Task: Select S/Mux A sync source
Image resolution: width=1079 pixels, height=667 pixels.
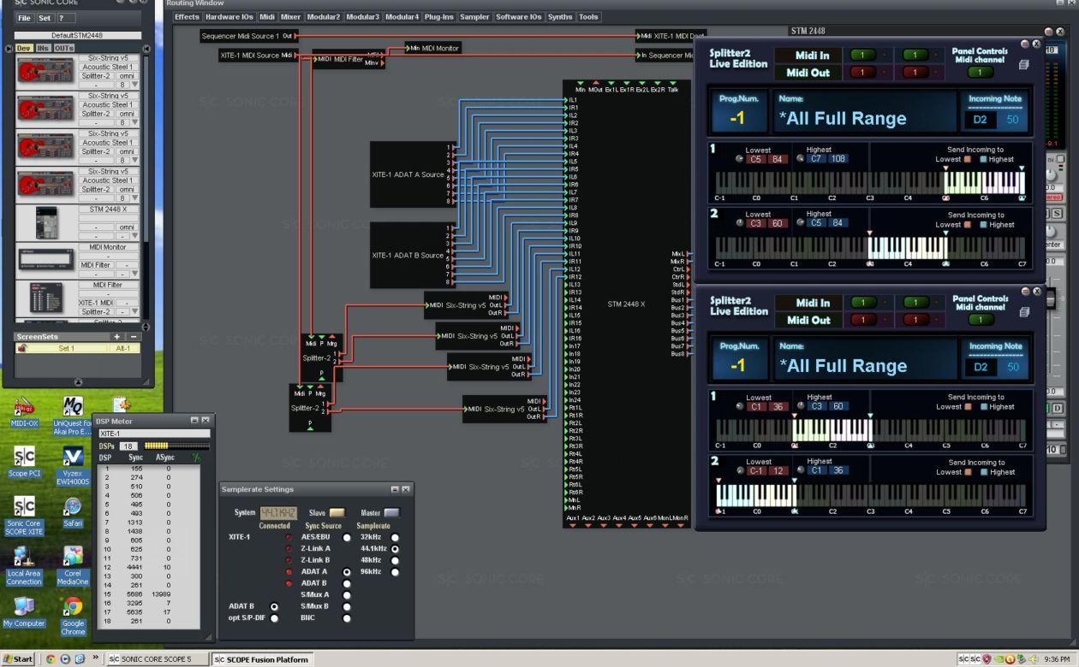Action: [347, 594]
